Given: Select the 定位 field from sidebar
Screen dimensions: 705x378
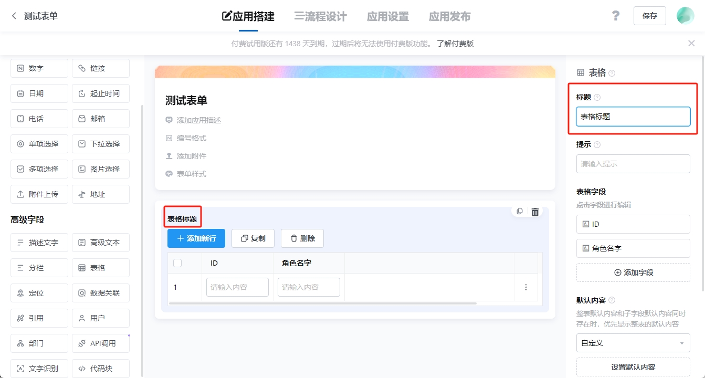Looking at the screenshot, I should [x=39, y=292].
